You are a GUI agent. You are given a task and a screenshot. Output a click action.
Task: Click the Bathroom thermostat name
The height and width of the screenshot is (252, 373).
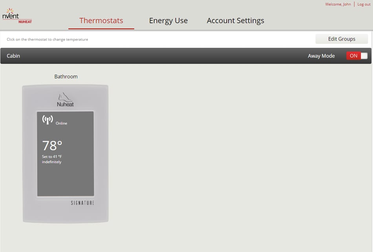tap(66, 76)
